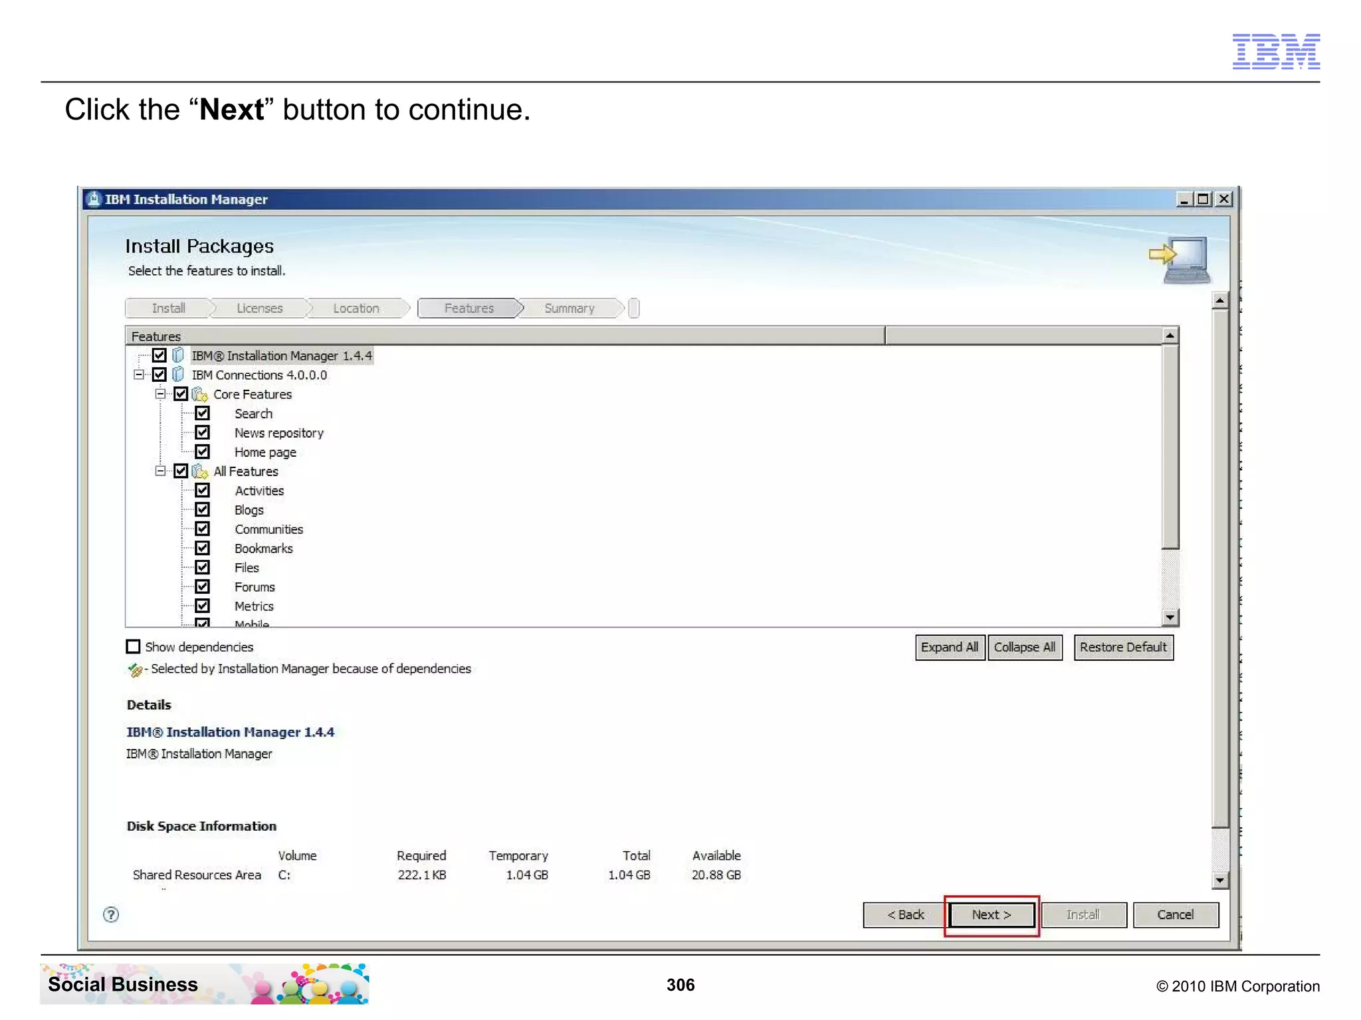Click the Features list scroll down arrow

1170,618
